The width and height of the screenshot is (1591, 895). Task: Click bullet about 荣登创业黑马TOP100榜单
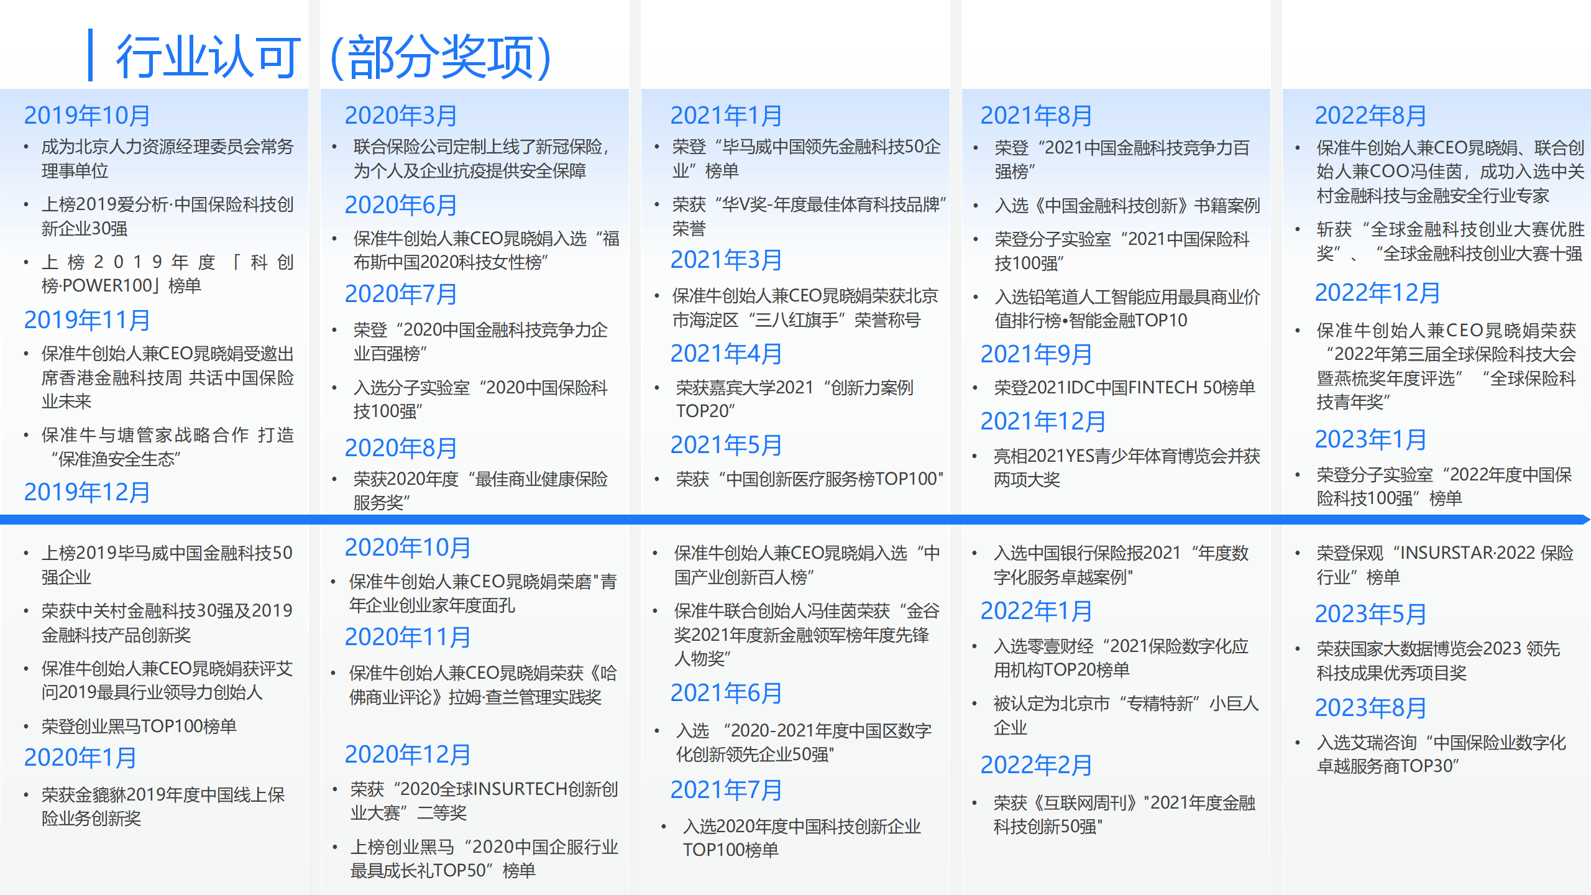click(x=139, y=726)
